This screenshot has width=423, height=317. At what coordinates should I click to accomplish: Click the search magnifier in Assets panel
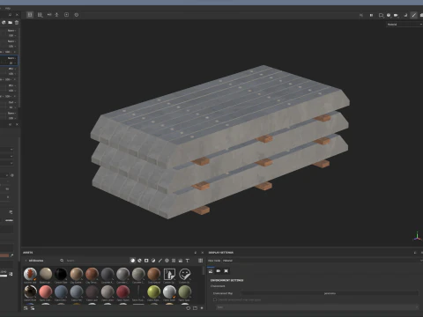tap(62, 261)
